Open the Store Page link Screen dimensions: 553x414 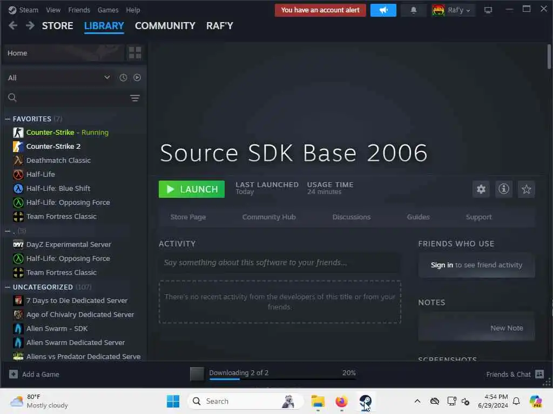(x=188, y=217)
